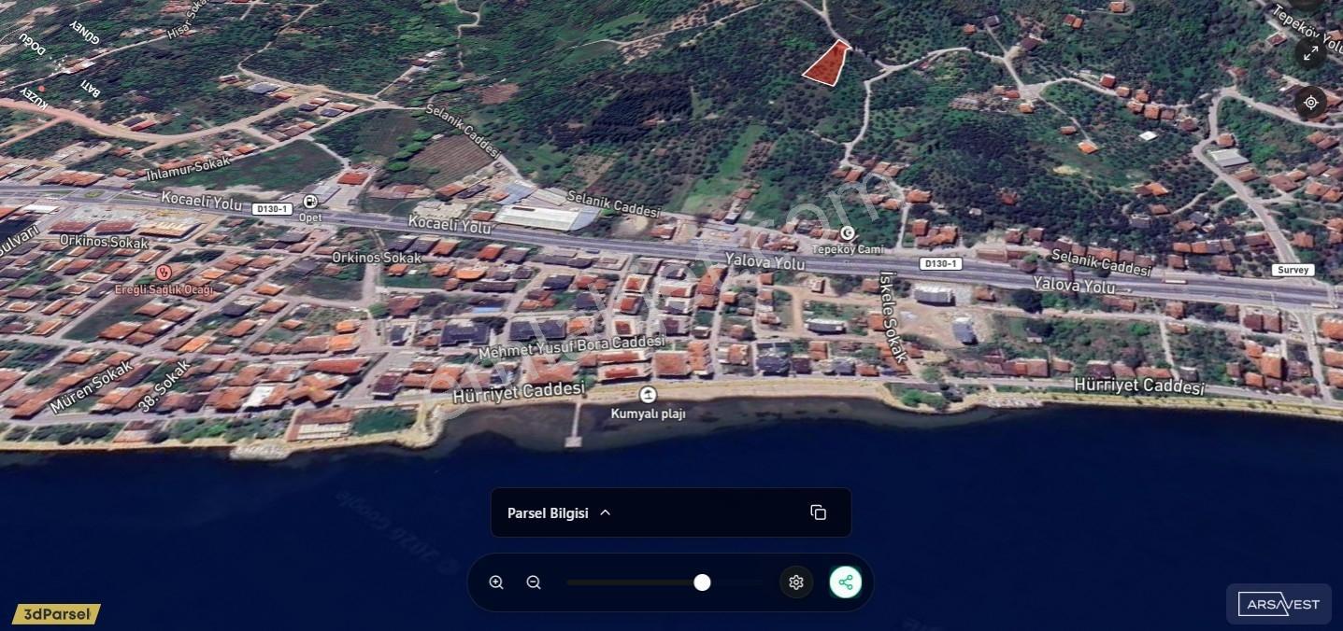Open the Arsavest logo link

(x=1279, y=604)
